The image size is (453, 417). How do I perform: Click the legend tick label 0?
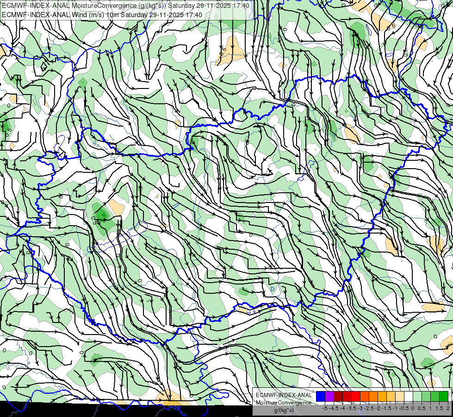pyautogui.click(x=413, y=408)
